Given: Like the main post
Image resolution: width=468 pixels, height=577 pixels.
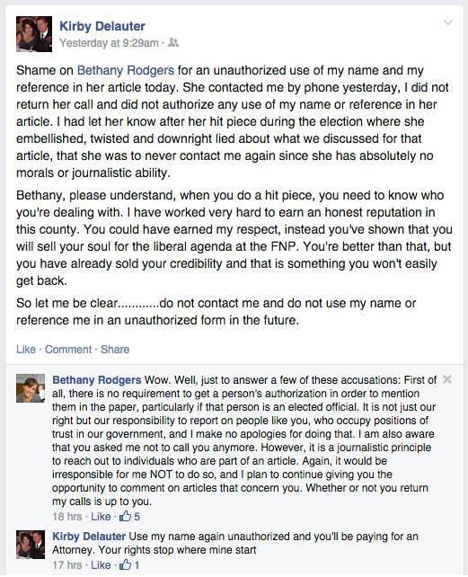Looking at the screenshot, I should (26, 350).
